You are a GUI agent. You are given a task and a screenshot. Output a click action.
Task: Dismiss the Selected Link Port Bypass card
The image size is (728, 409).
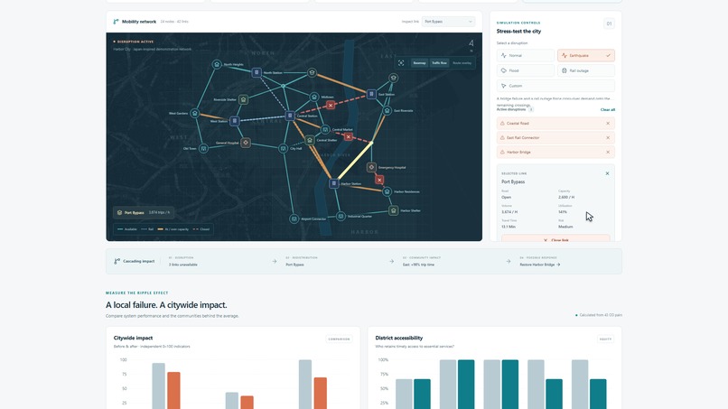[x=607, y=173]
